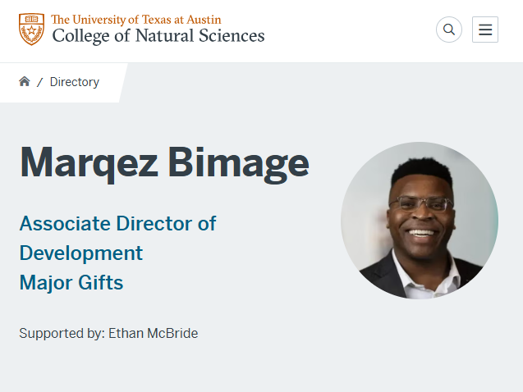Click the breadcrumb slash separator
Screen dimensions: 523x392
(40, 82)
